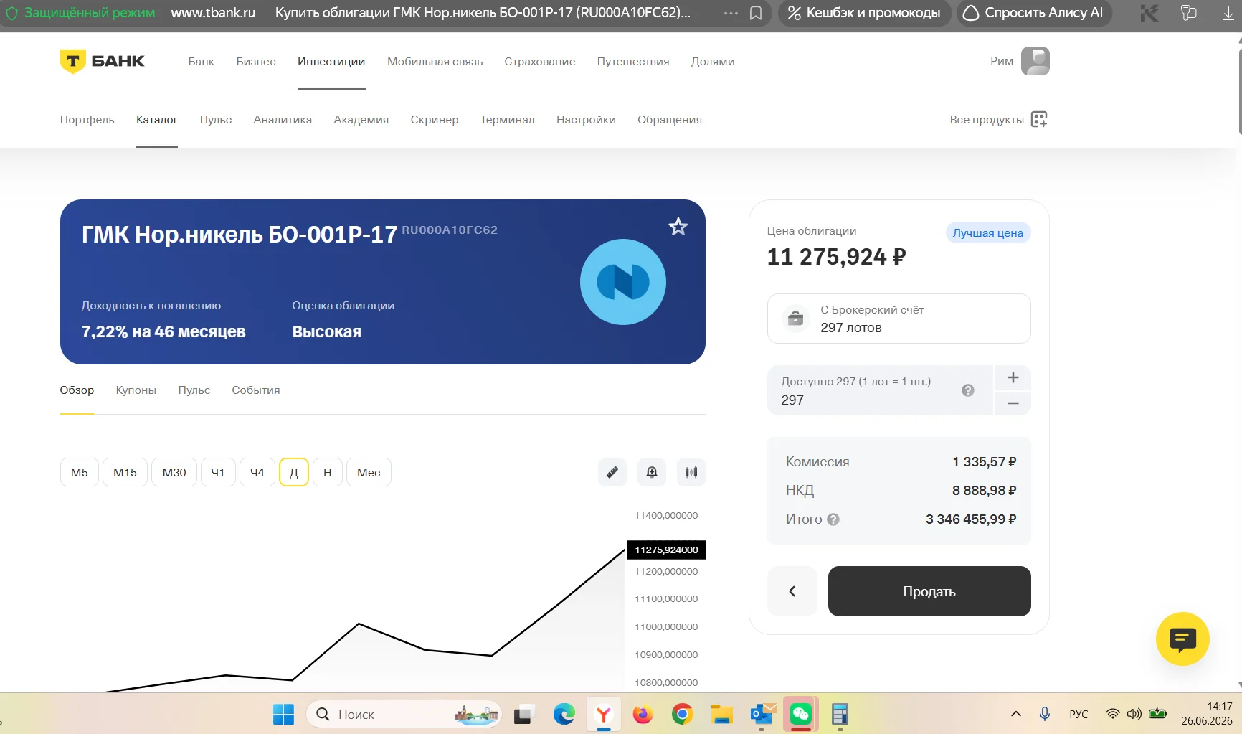
Task: Select the chart drawing ruler tool
Action: pyautogui.click(x=612, y=472)
